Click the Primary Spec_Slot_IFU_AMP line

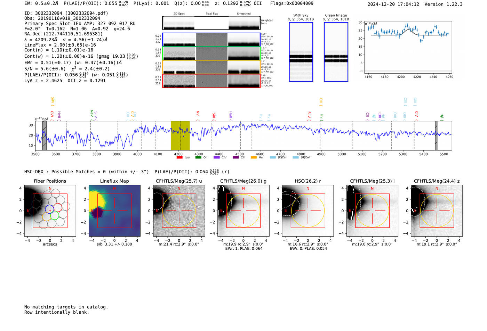(x=80, y=24)
